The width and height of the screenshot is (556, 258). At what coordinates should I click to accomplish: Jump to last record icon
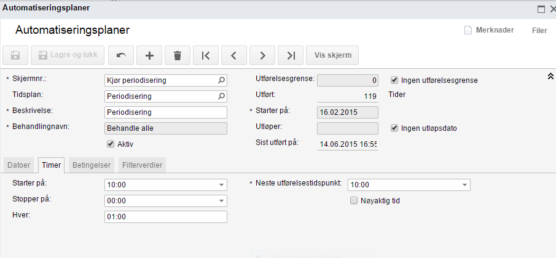[291, 55]
